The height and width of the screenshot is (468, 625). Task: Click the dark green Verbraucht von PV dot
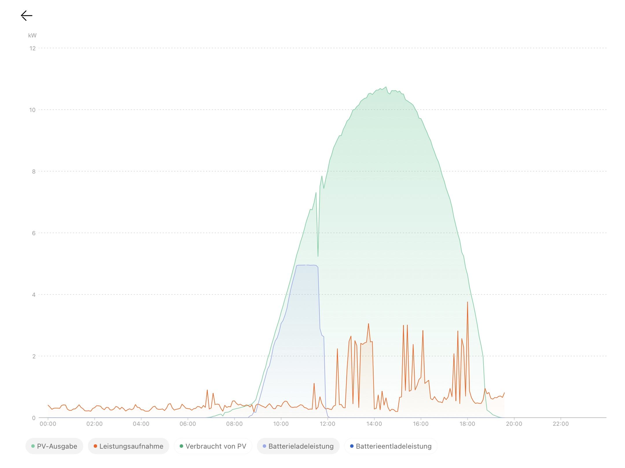click(x=181, y=446)
